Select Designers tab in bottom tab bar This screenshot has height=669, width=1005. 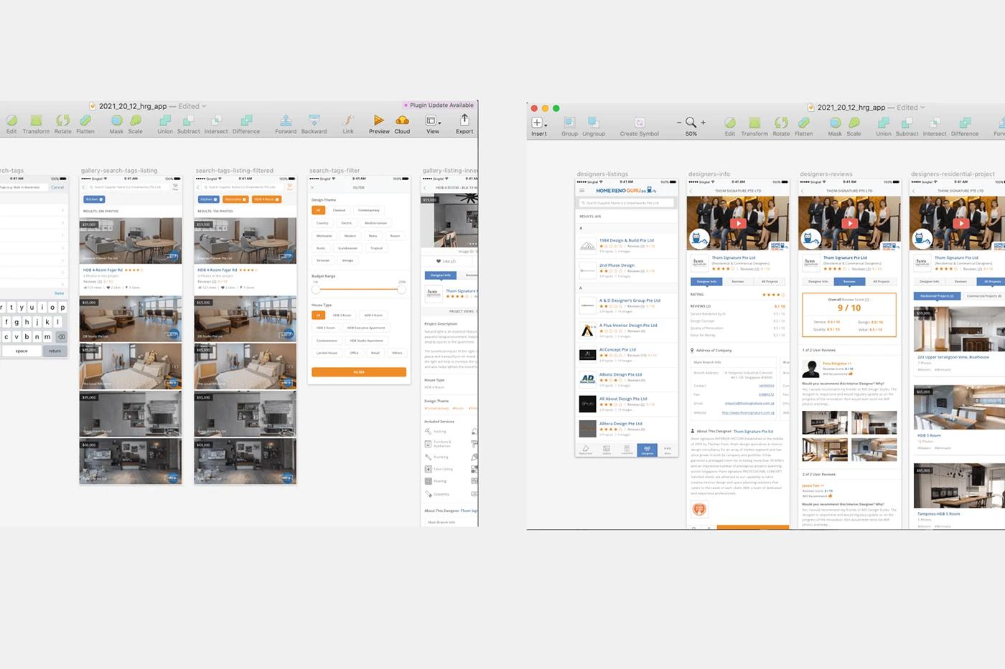(x=647, y=450)
